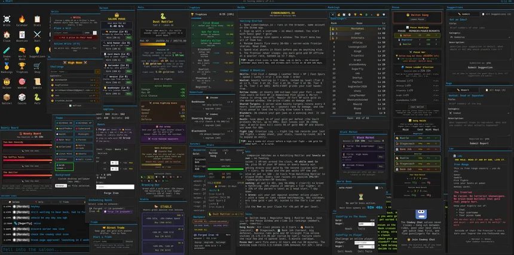
Task: Switch to Report tab in Bugs window
Action: tap(464, 90)
